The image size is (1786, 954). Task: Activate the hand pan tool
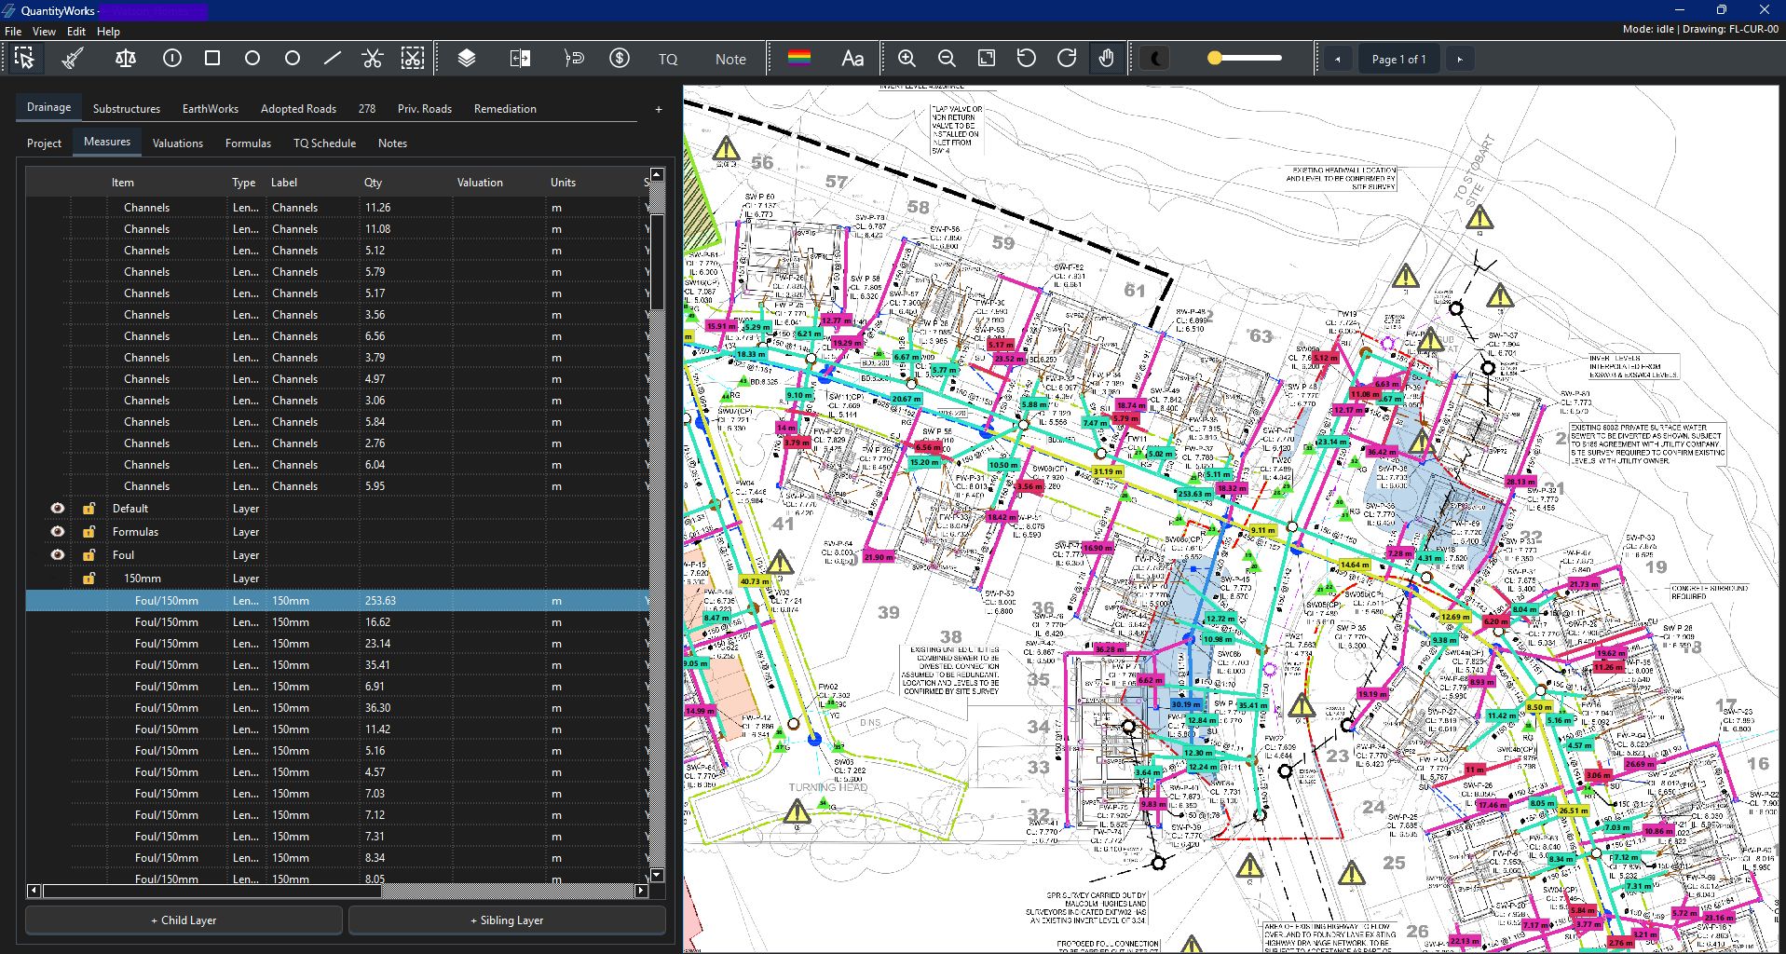(1107, 58)
